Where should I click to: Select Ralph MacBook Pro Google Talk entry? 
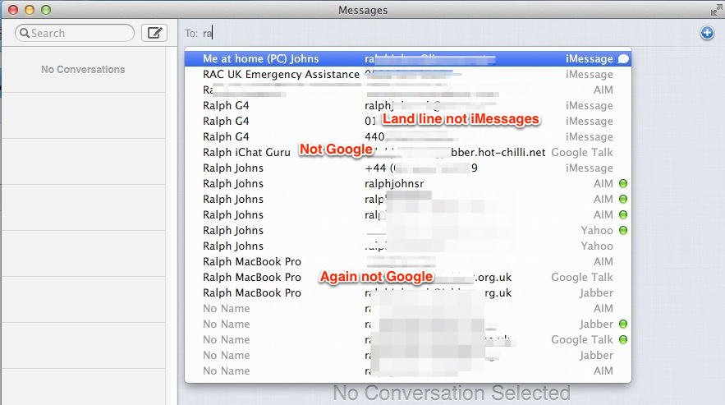point(408,277)
